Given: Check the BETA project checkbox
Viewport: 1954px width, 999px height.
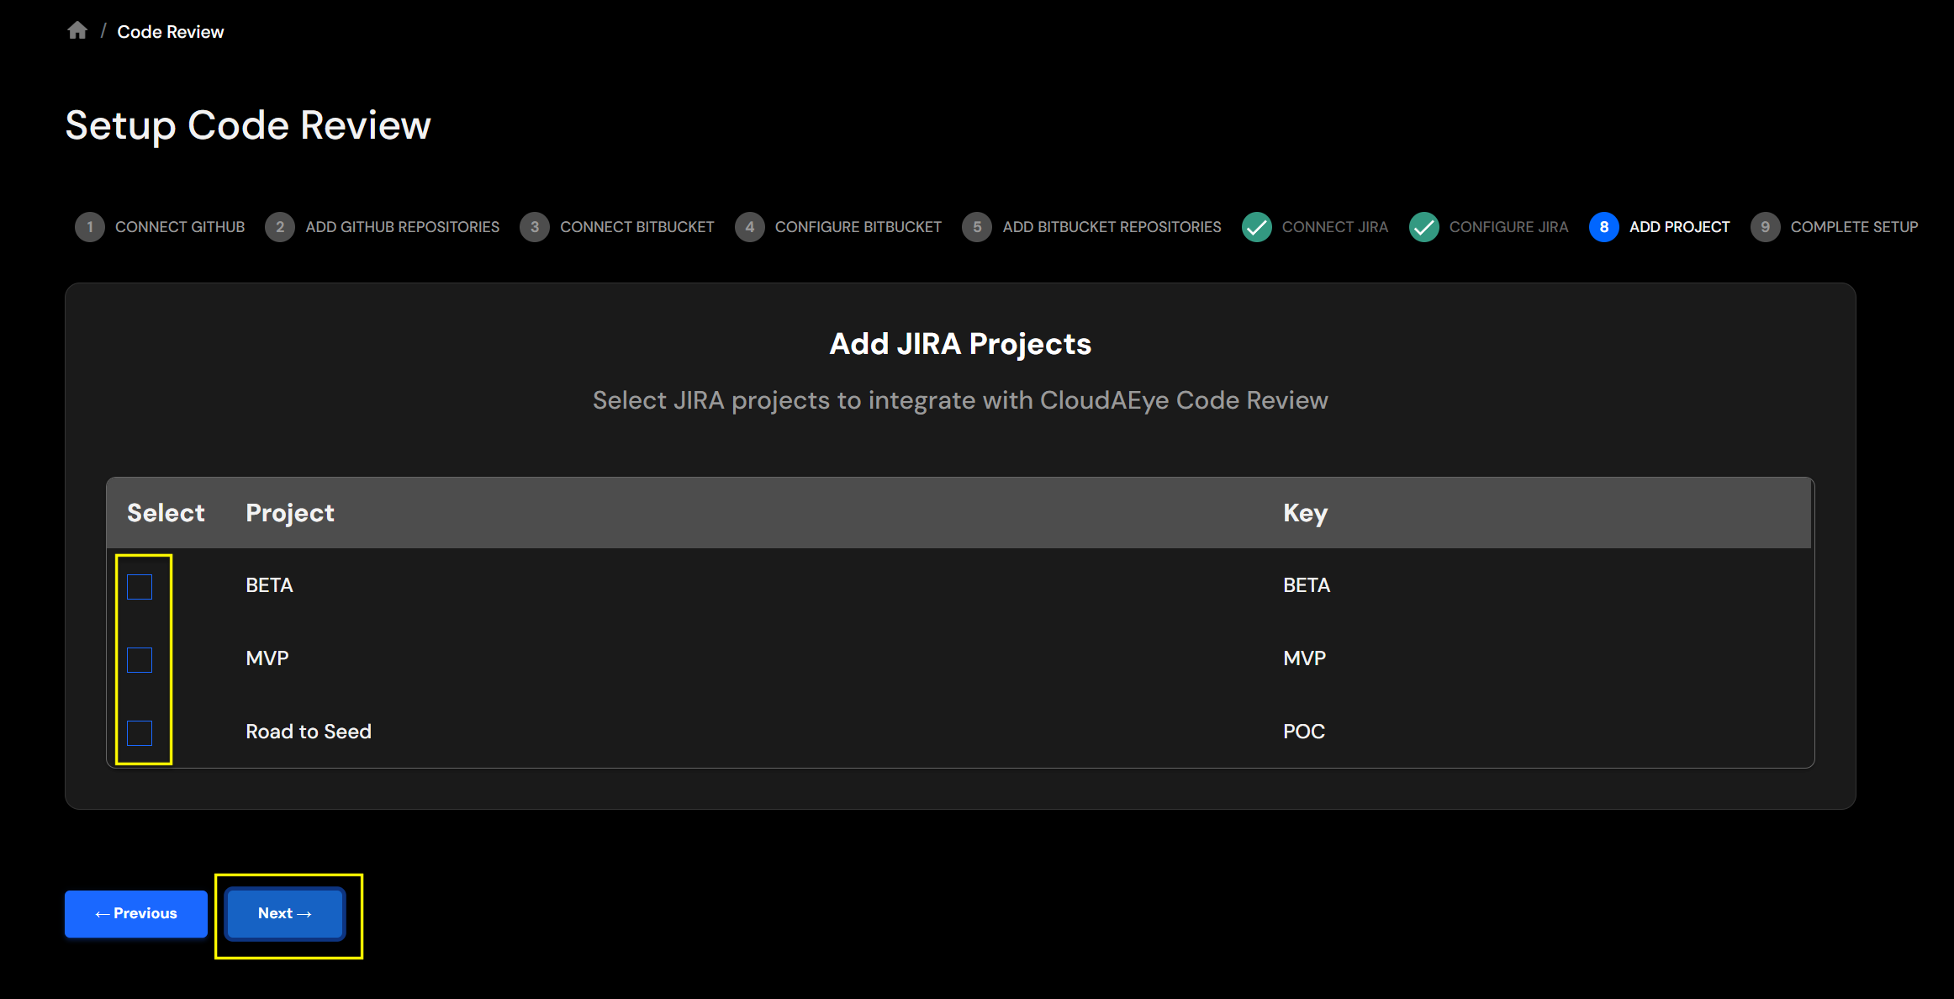Looking at the screenshot, I should pos(140,586).
